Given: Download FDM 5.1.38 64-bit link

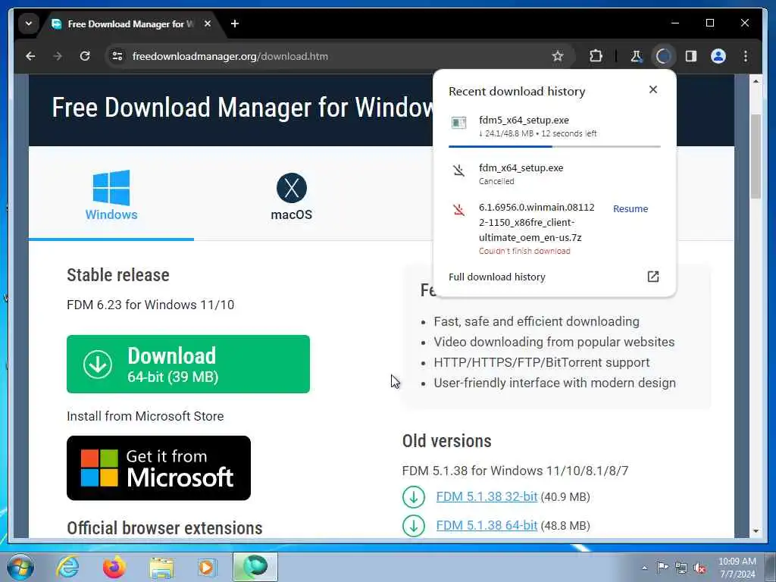Looking at the screenshot, I should tap(487, 526).
